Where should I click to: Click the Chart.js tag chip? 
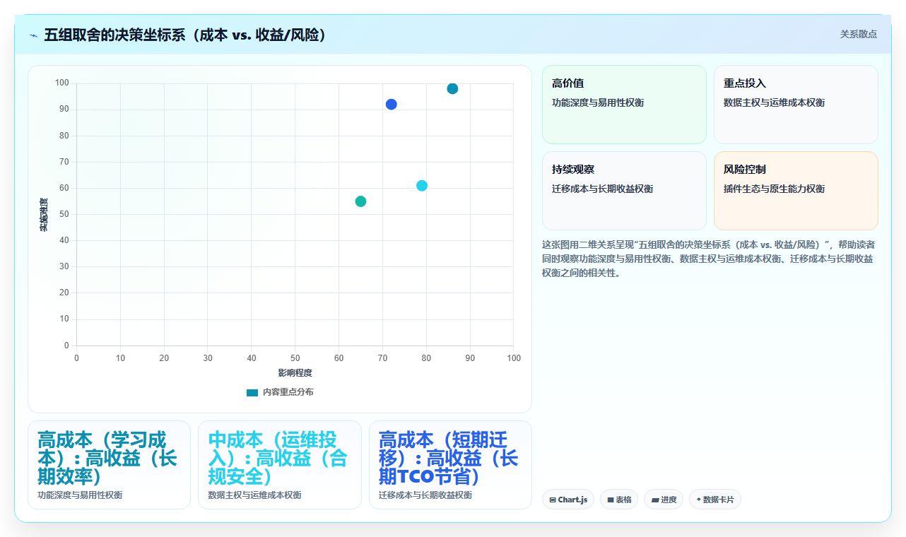tap(568, 500)
